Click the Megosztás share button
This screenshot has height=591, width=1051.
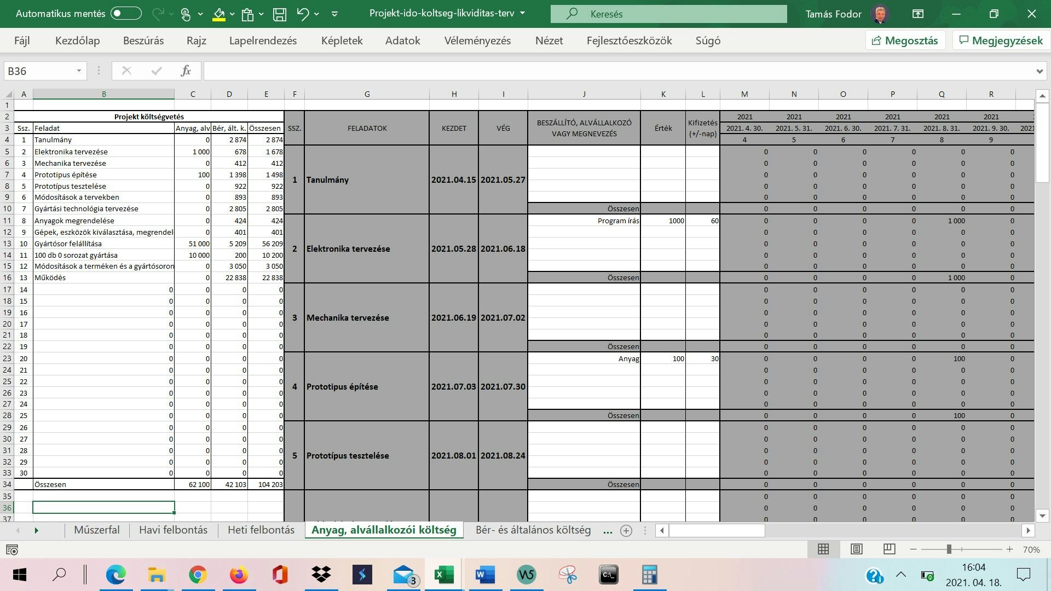pyautogui.click(x=905, y=40)
